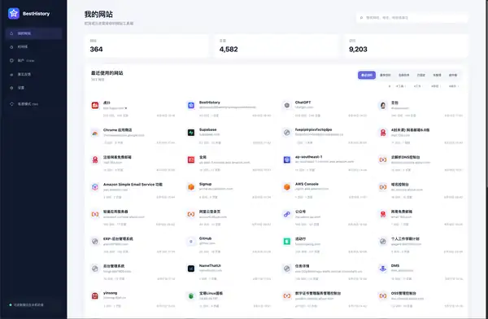Open the 域名控制台 site title

[x=400, y=185]
